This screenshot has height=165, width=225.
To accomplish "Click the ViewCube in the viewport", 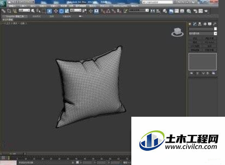I will coord(177,32).
